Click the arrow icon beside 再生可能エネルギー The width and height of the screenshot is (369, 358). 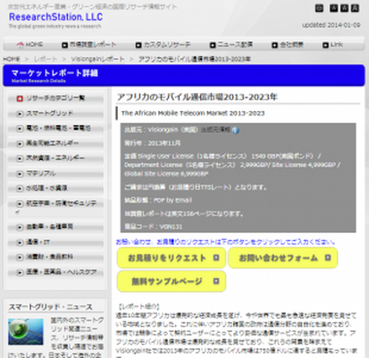click(20, 143)
